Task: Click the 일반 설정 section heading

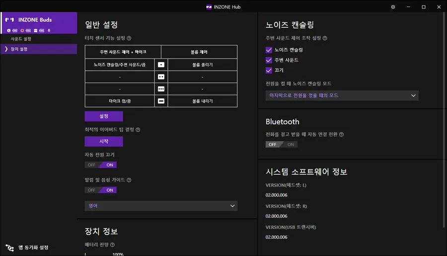Action: pos(101,25)
